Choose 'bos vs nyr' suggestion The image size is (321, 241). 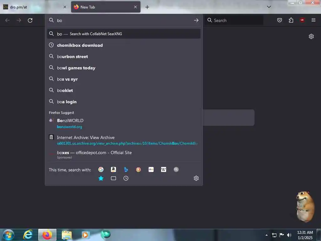pyautogui.click(x=124, y=79)
